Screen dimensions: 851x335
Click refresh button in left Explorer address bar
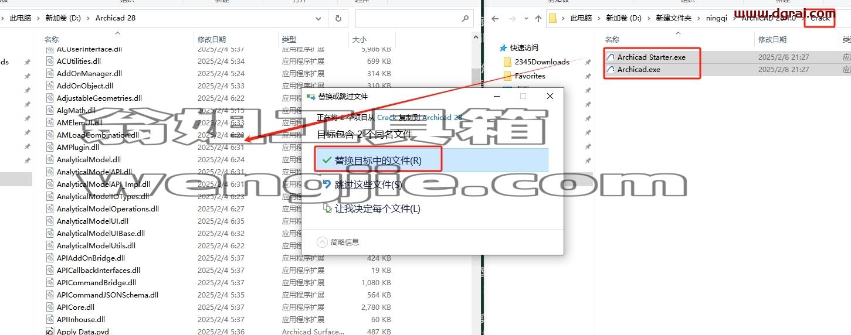click(x=338, y=18)
